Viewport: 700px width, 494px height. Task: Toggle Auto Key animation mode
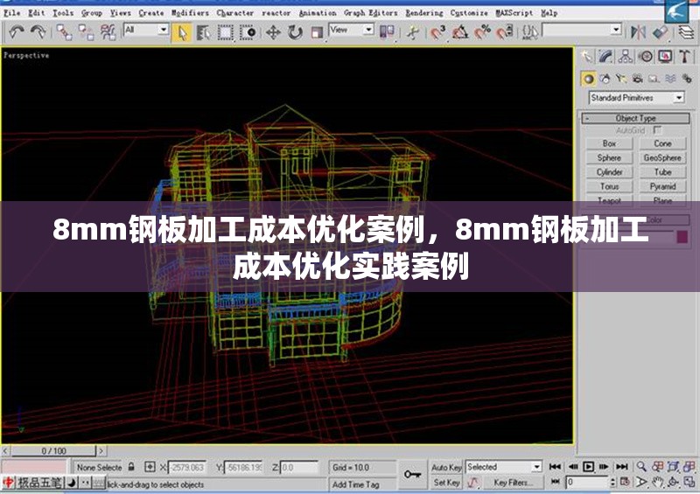coord(446,468)
